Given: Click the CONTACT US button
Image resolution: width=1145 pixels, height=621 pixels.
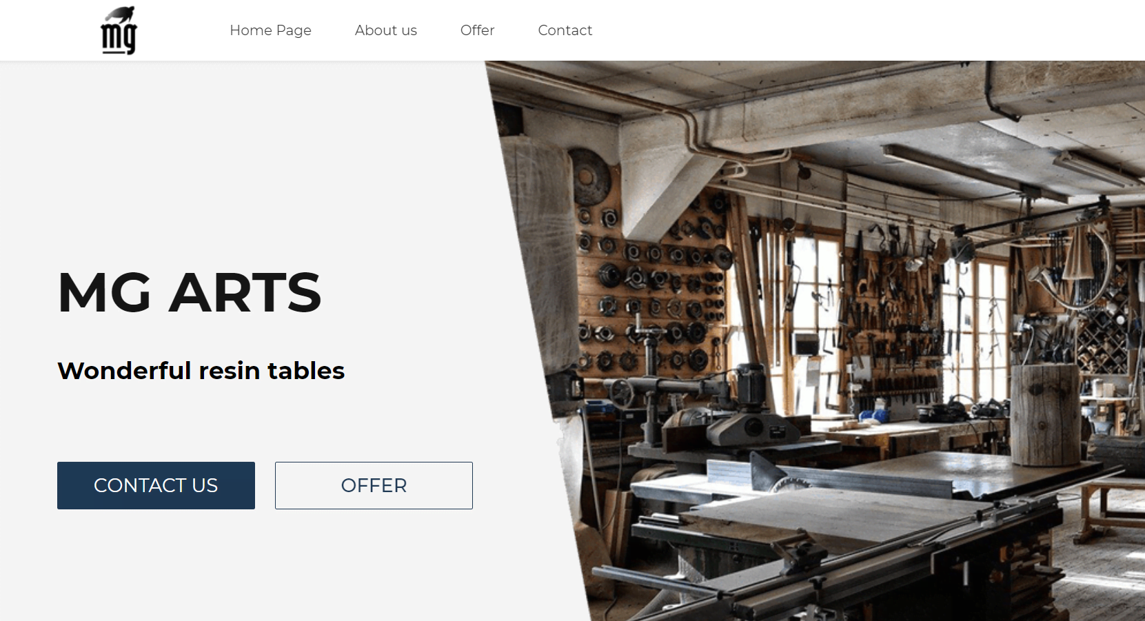Looking at the screenshot, I should [x=156, y=485].
